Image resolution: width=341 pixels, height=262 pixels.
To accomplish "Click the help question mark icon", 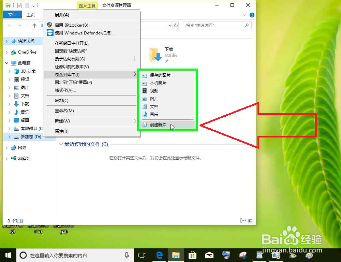I will (x=252, y=15).
